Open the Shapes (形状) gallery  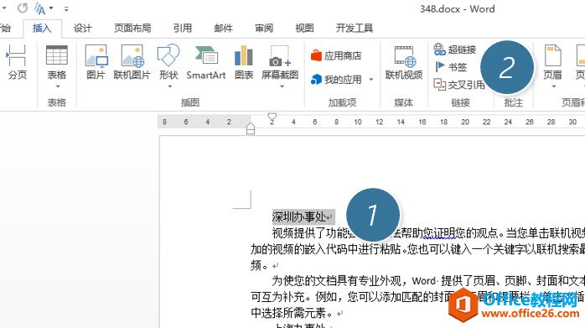click(x=168, y=61)
